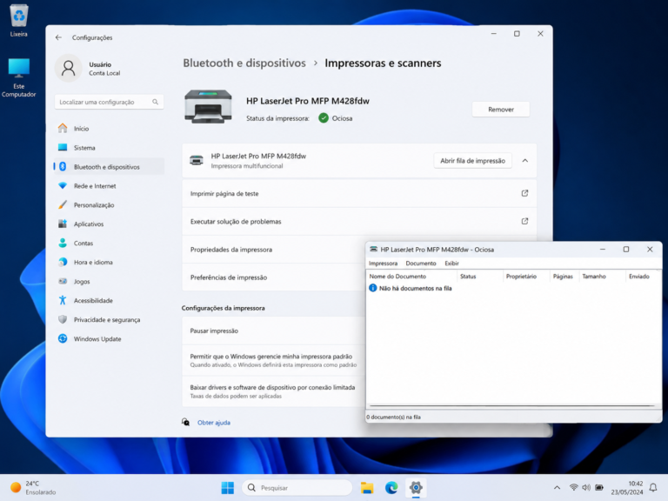This screenshot has width=668, height=501.
Task: Click the battery icon in system tray
Action: tap(599, 487)
